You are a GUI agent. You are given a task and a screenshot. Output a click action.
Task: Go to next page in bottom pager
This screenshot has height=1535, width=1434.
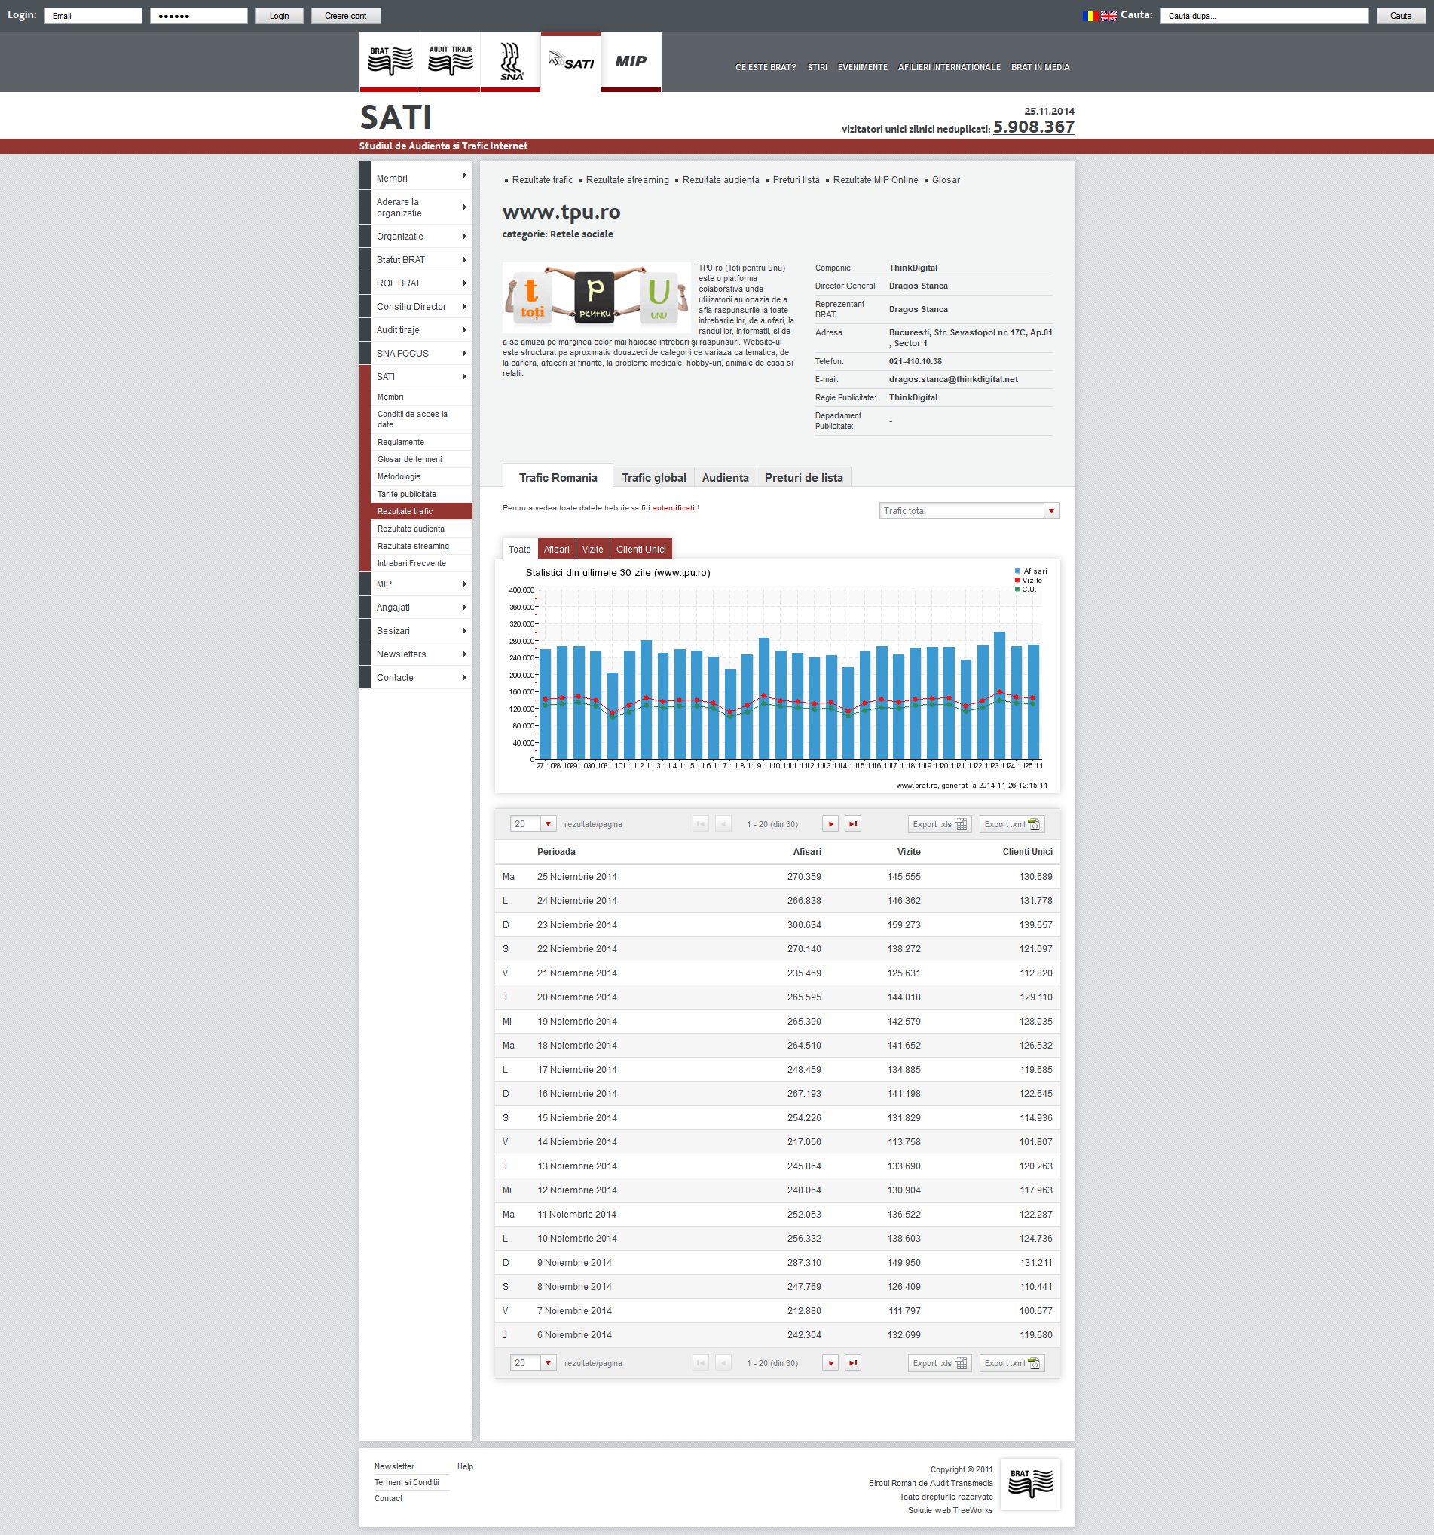(830, 1363)
